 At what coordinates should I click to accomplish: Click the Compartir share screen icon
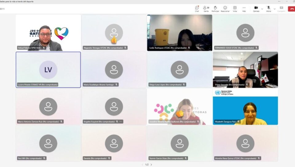(x=281, y=9)
